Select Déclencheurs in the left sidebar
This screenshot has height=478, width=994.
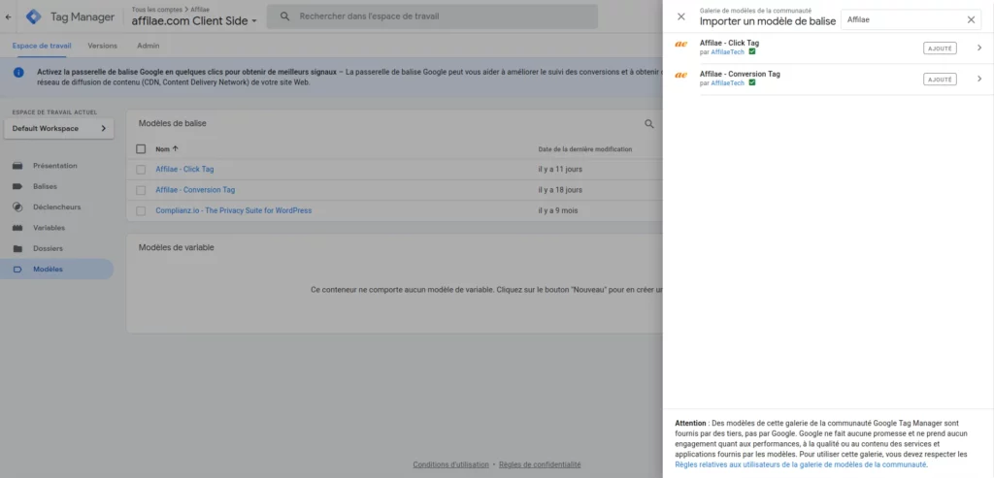(x=56, y=207)
